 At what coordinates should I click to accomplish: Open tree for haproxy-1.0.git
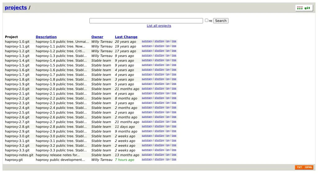pyautogui.click(x=174, y=41)
